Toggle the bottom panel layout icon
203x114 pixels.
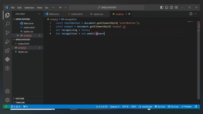(x=167, y=7)
